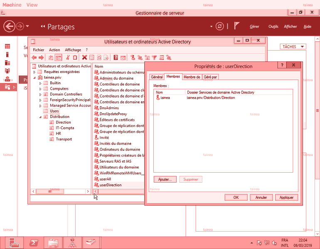Switch to the Géré par tab

tap(210, 77)
